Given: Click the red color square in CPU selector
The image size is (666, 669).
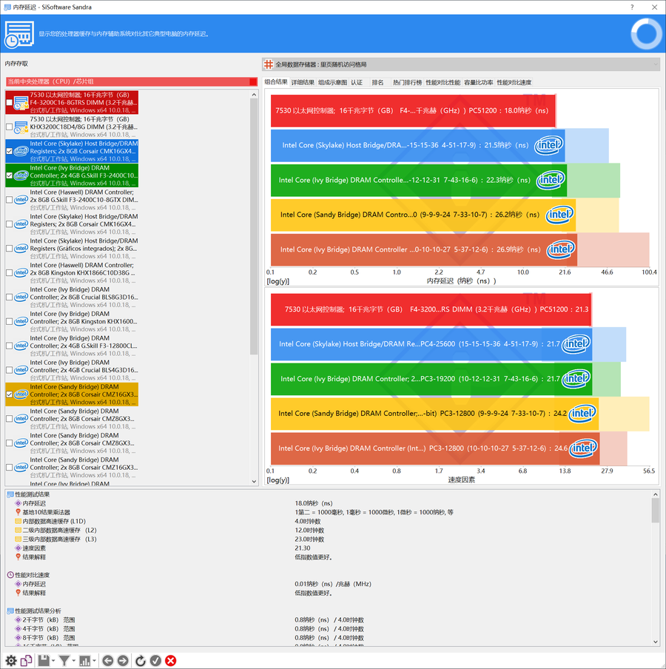Looking at the screenshot, I should [253, 81].
